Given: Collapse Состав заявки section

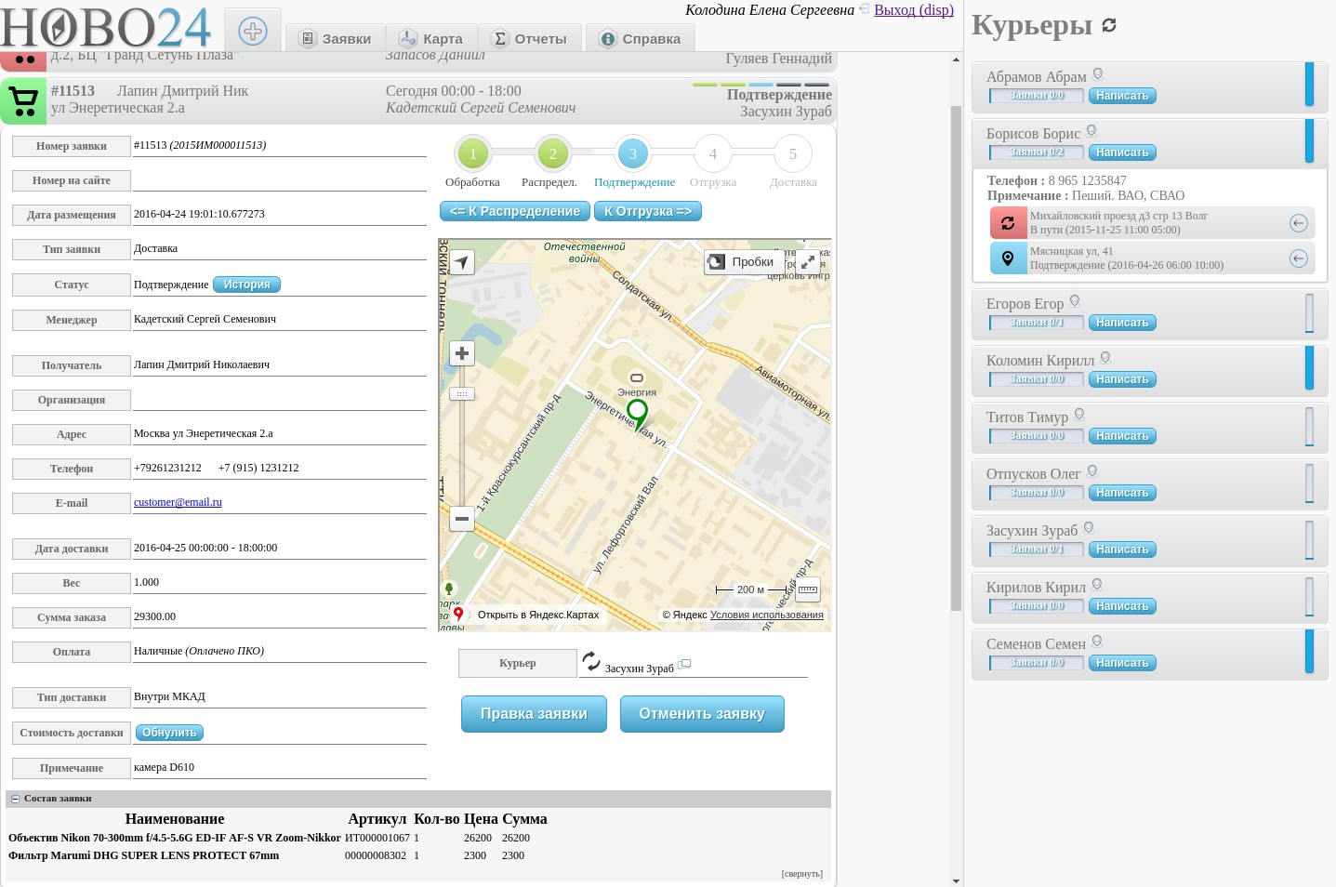Looking at the screenshot, I should [x=16, y=799].
